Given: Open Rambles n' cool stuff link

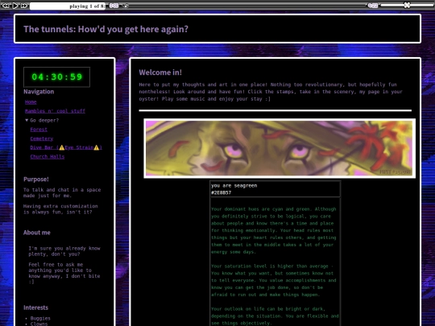Looking at the screenshot, I should click(x=55, y=111).
